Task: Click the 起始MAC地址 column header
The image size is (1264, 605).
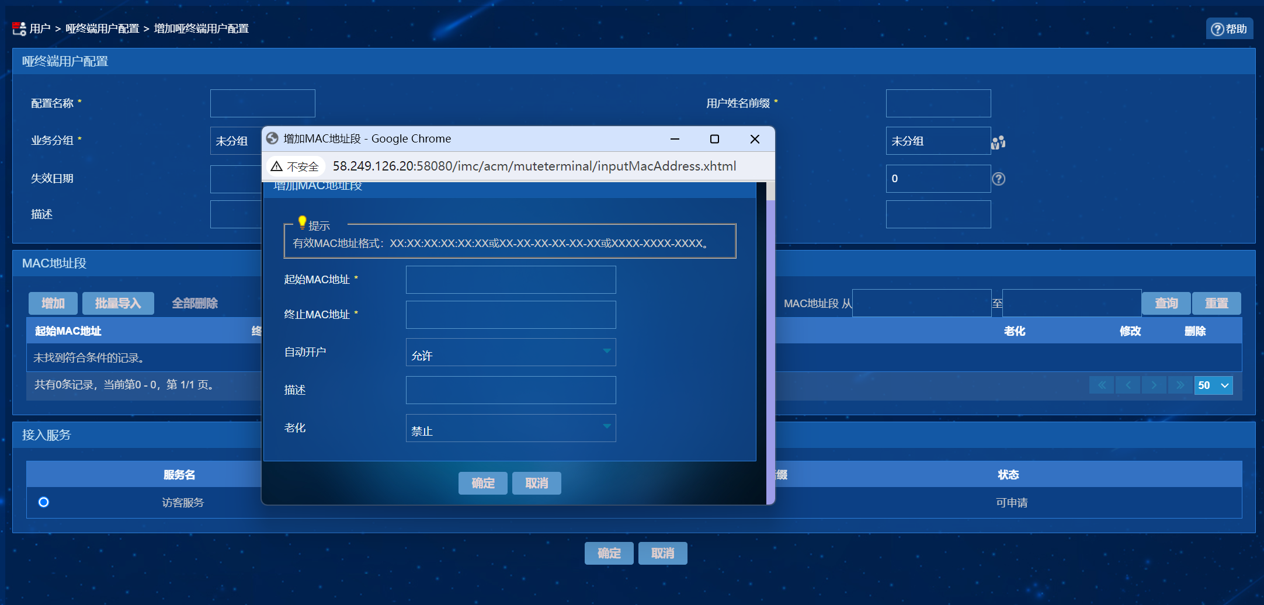Action: click(x=68, y=331)
